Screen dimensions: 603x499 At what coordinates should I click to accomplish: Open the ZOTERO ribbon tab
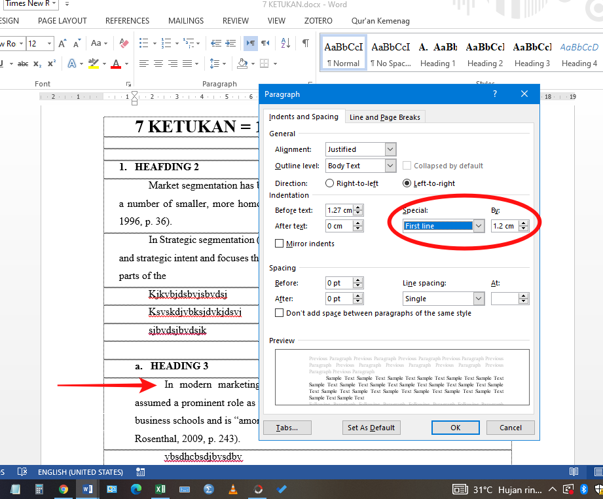318,20
